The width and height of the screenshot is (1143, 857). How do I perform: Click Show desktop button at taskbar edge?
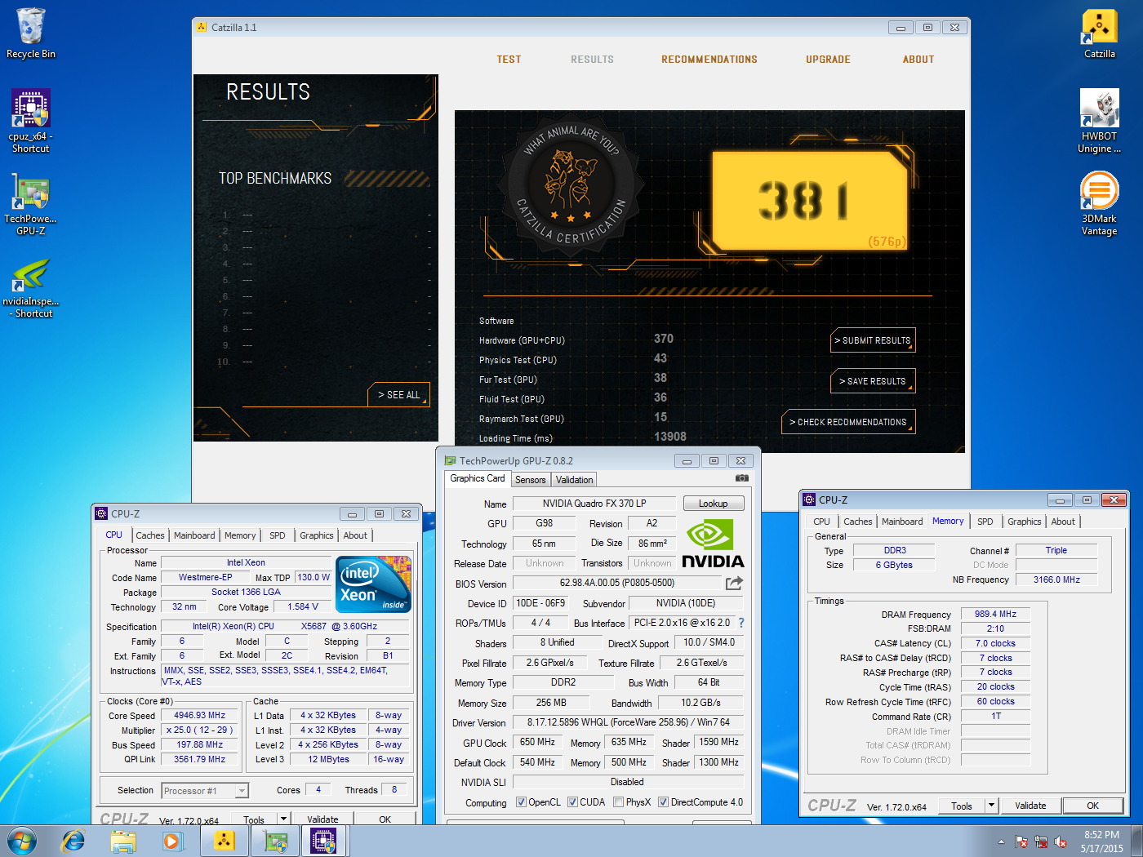pos(1136,841)
